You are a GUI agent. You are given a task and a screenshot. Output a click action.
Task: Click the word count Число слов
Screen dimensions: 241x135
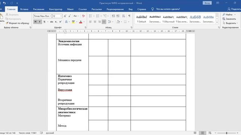(27, 133)
